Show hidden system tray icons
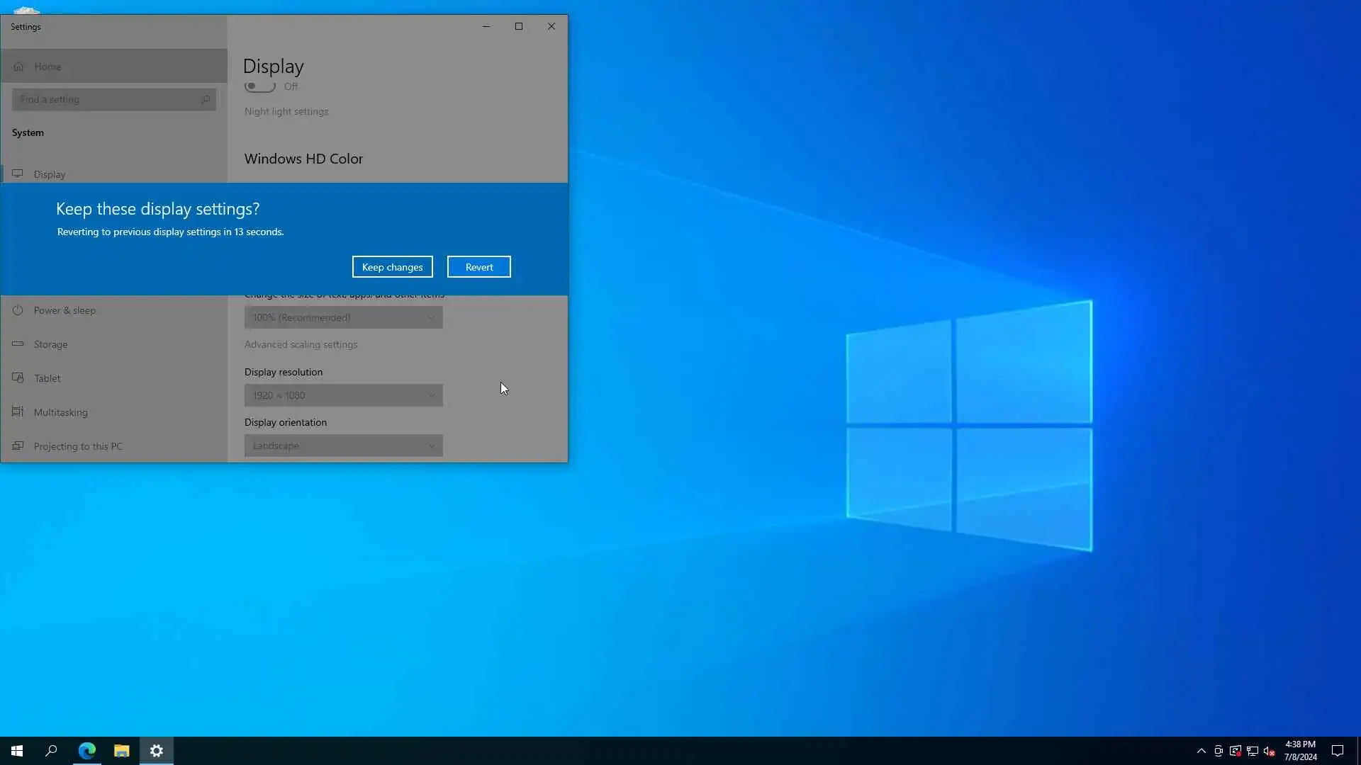Screen dimensions: 1361x765 tap(1201, 751)
